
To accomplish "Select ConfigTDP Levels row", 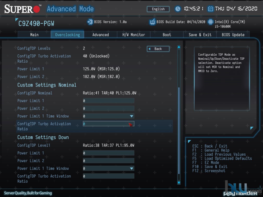I will (95, 48).
